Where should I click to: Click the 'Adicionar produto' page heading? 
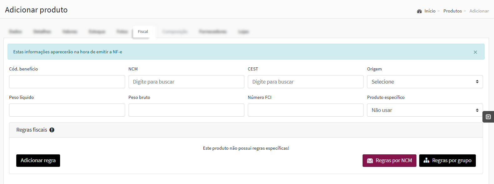(x=36, y=10)
